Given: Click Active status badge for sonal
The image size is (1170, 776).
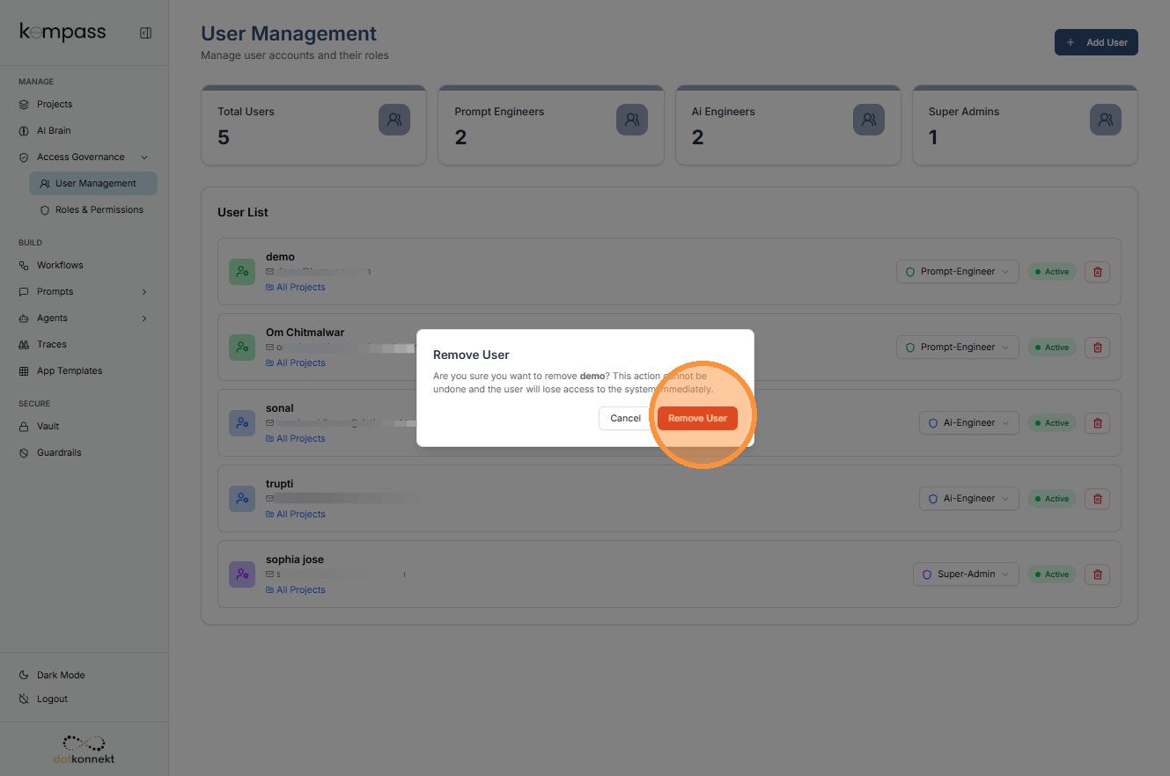Looking at the screenshot, I should point(1052,422).
